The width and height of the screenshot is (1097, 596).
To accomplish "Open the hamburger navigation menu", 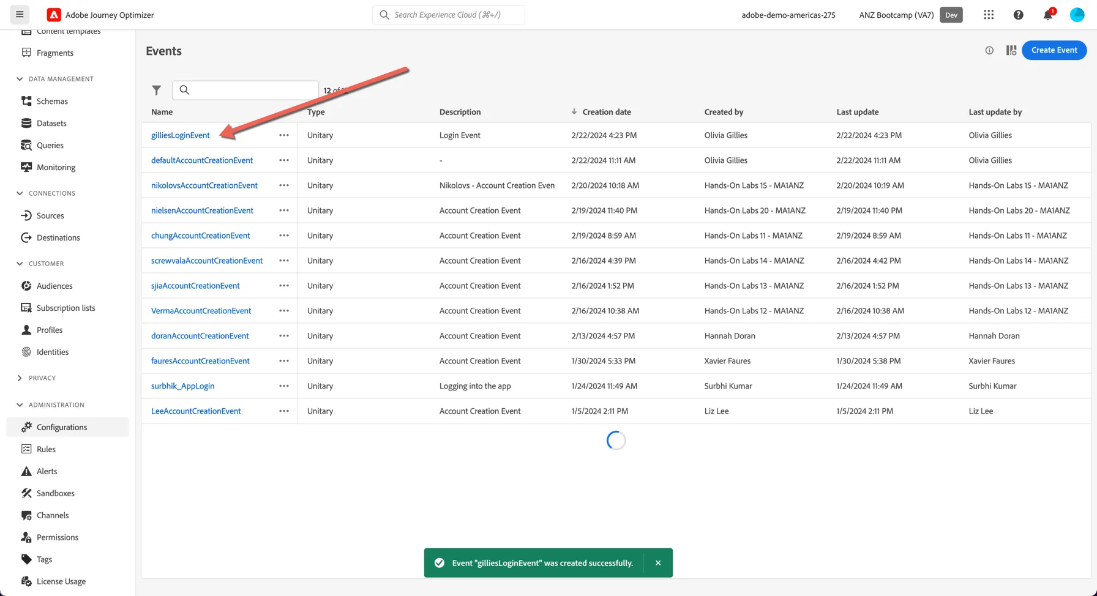I will coord(20,15).
